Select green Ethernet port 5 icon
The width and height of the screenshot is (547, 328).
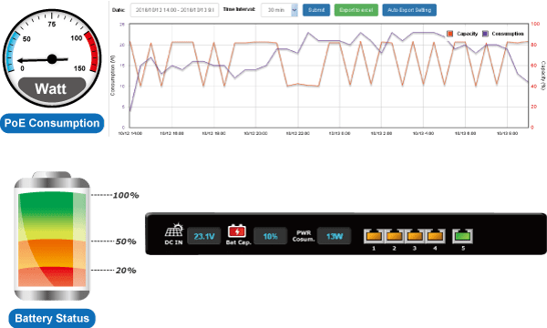pos(462,236)
